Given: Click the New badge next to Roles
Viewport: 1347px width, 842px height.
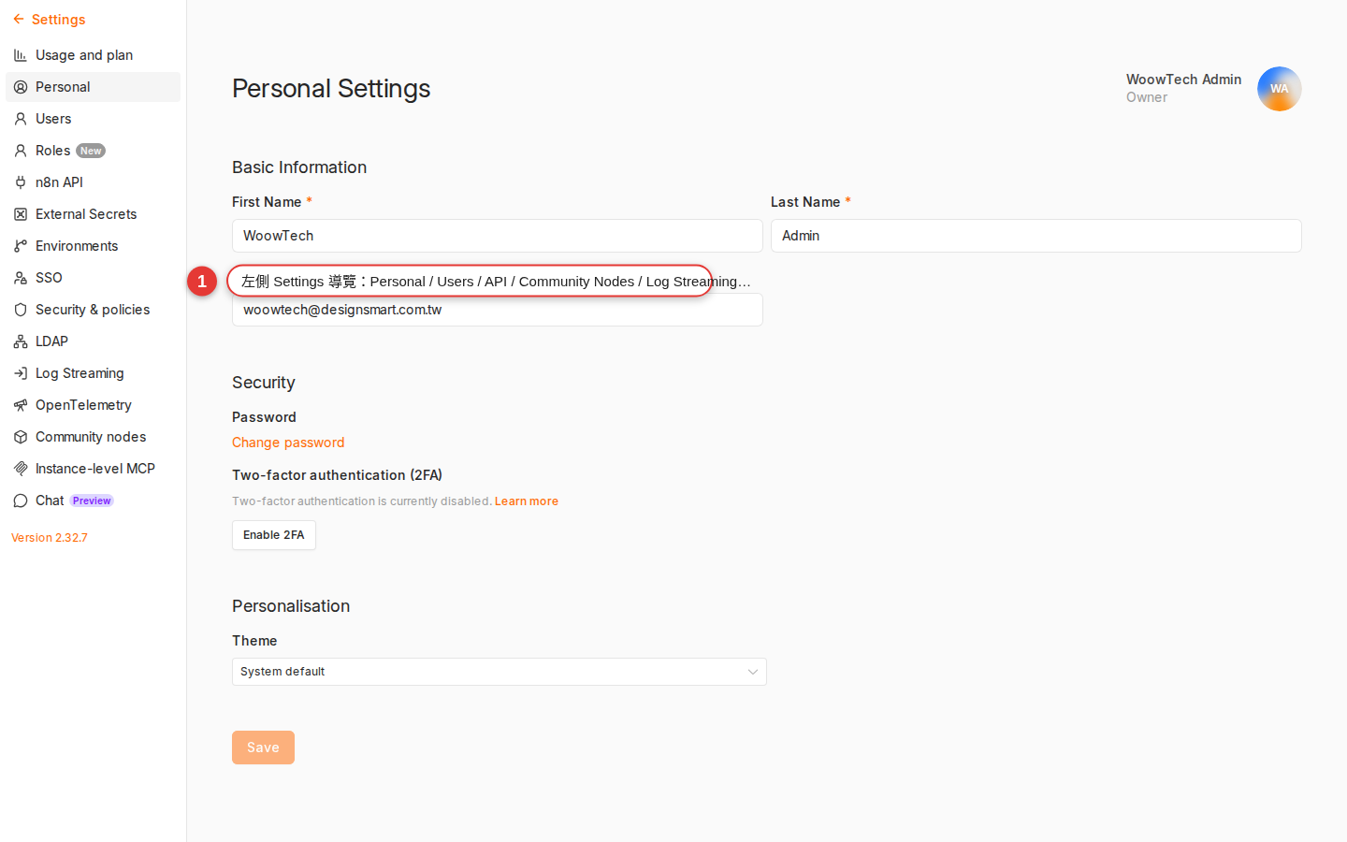Looking at the screenshot, I should click(x=91, y=151).
